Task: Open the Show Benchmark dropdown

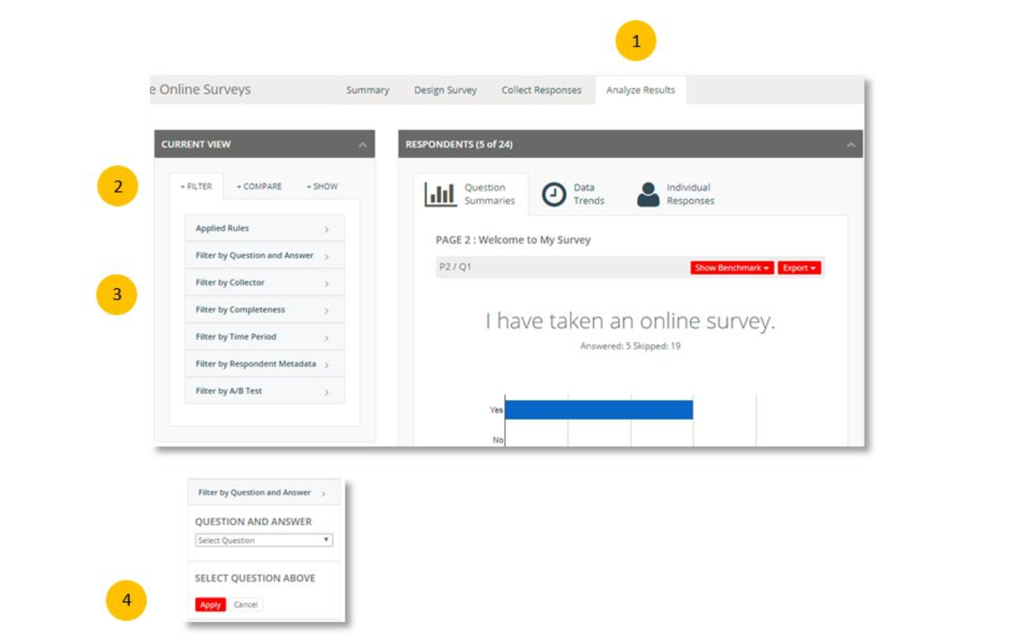Action: (x=732, y=268)
